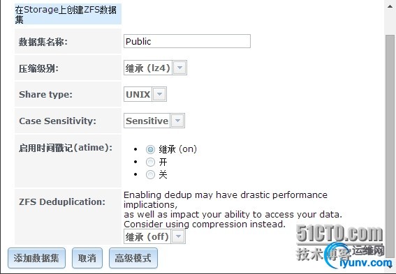396x274 pixels.
Task: Click the 继承 (on) radio option label
Action: click(x=178, y=149)
